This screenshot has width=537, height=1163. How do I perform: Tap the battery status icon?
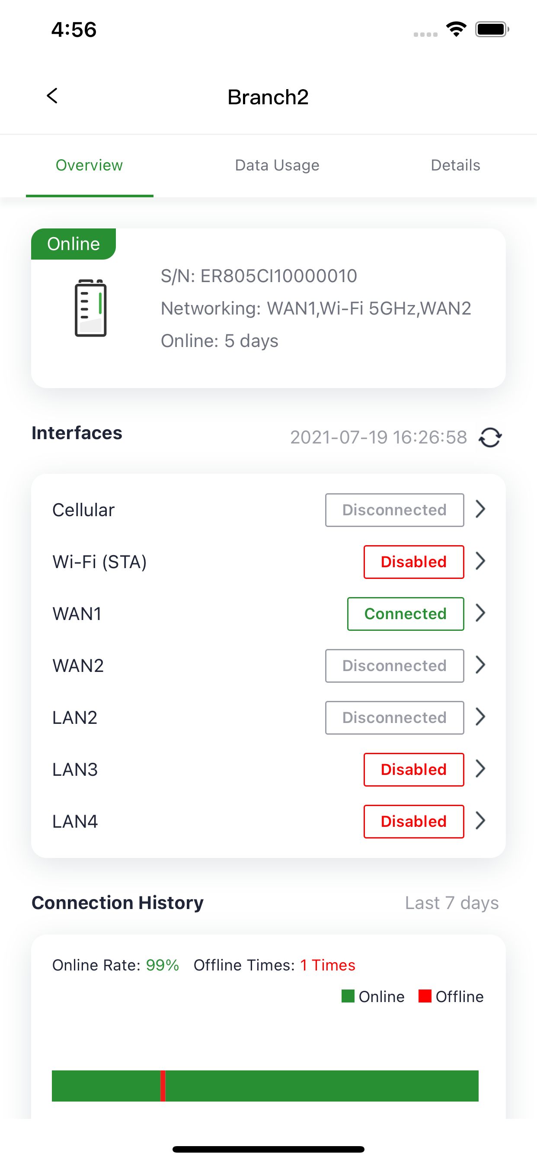click(492, 29)
